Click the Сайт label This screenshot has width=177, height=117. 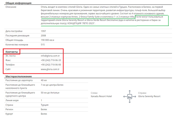click(x=8, y=69)
